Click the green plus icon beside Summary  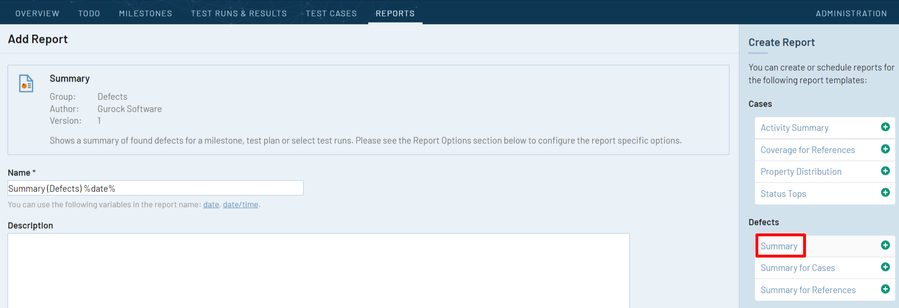[885, 245]
